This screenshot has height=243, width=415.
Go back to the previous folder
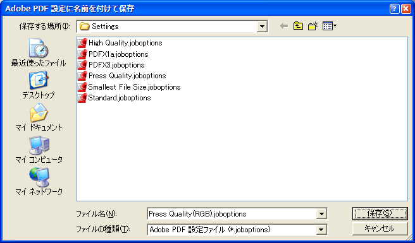(284, 26)
